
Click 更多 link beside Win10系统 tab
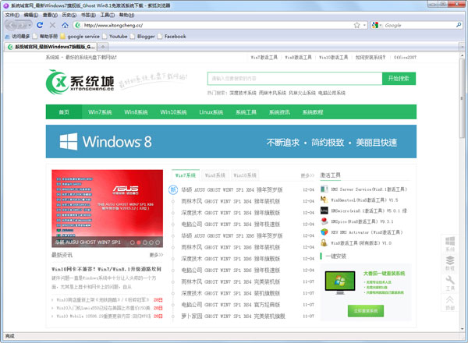[307, 175]
